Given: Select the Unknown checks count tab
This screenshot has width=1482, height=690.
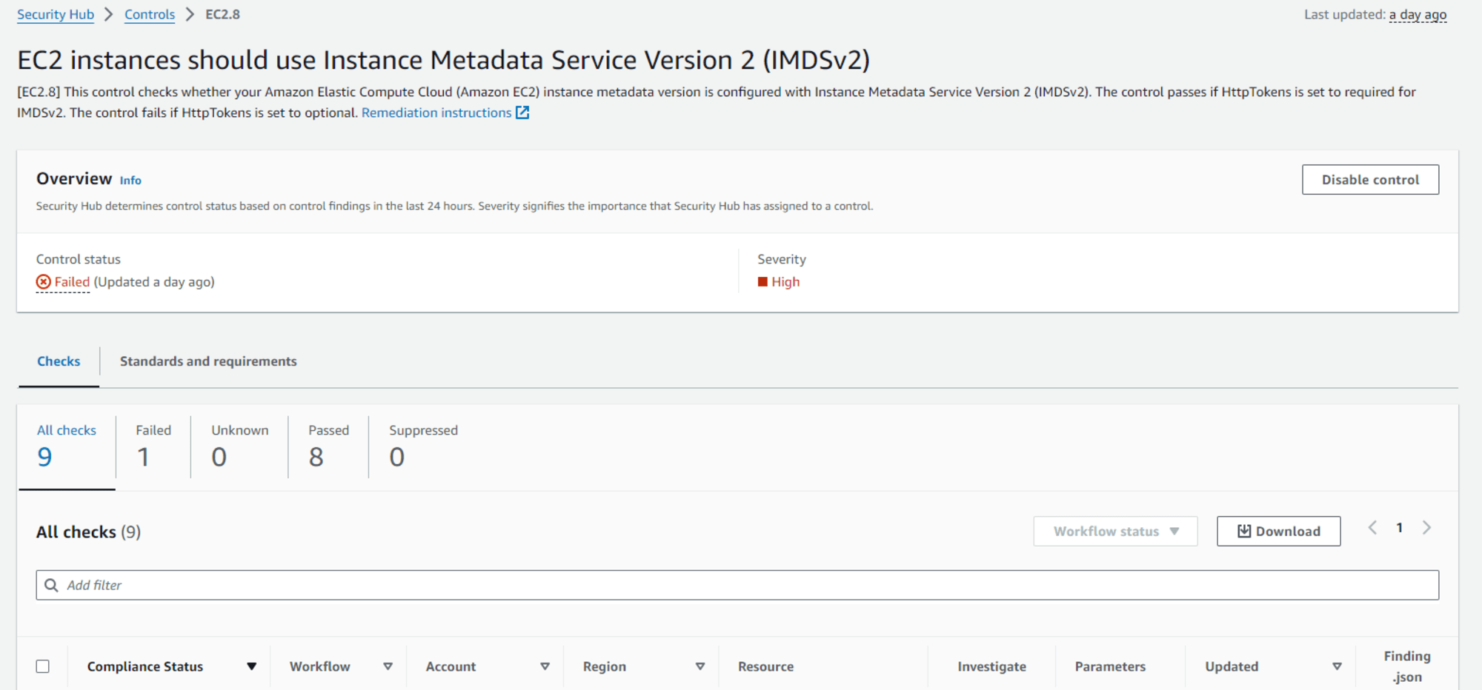Looking at the screenshot, I should click(239, 447).
